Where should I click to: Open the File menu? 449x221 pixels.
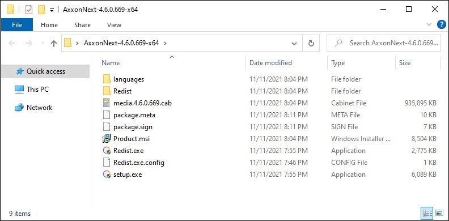17,25
